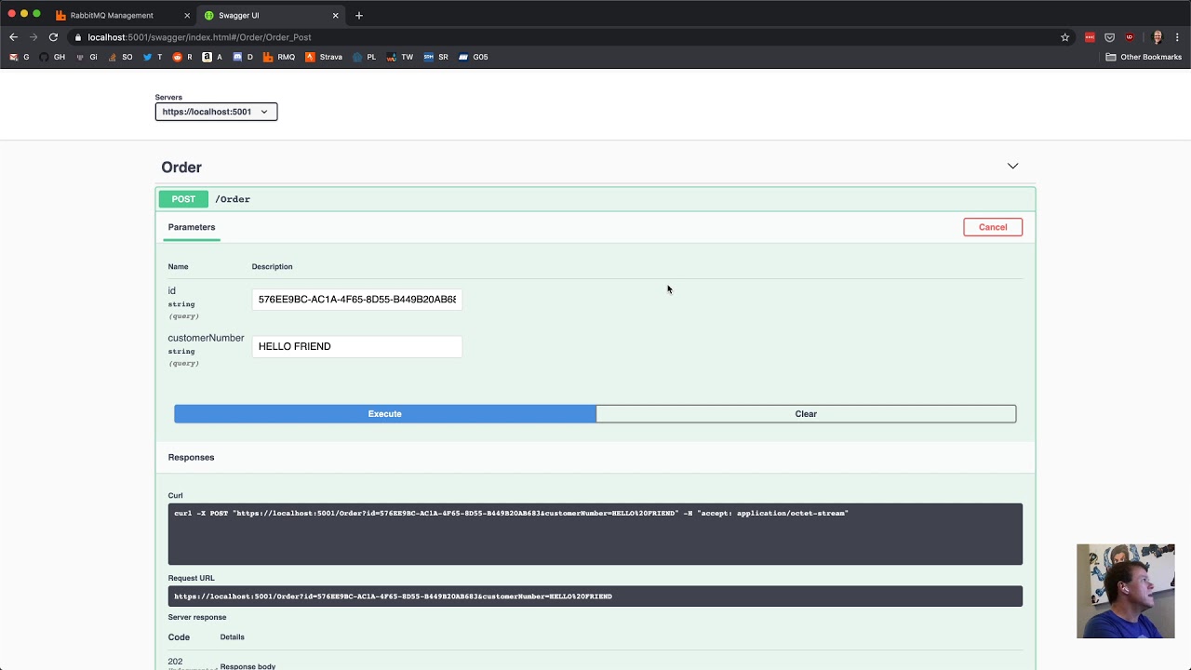
Task: Click the address bar URL
Action: (x=199, y=37)
